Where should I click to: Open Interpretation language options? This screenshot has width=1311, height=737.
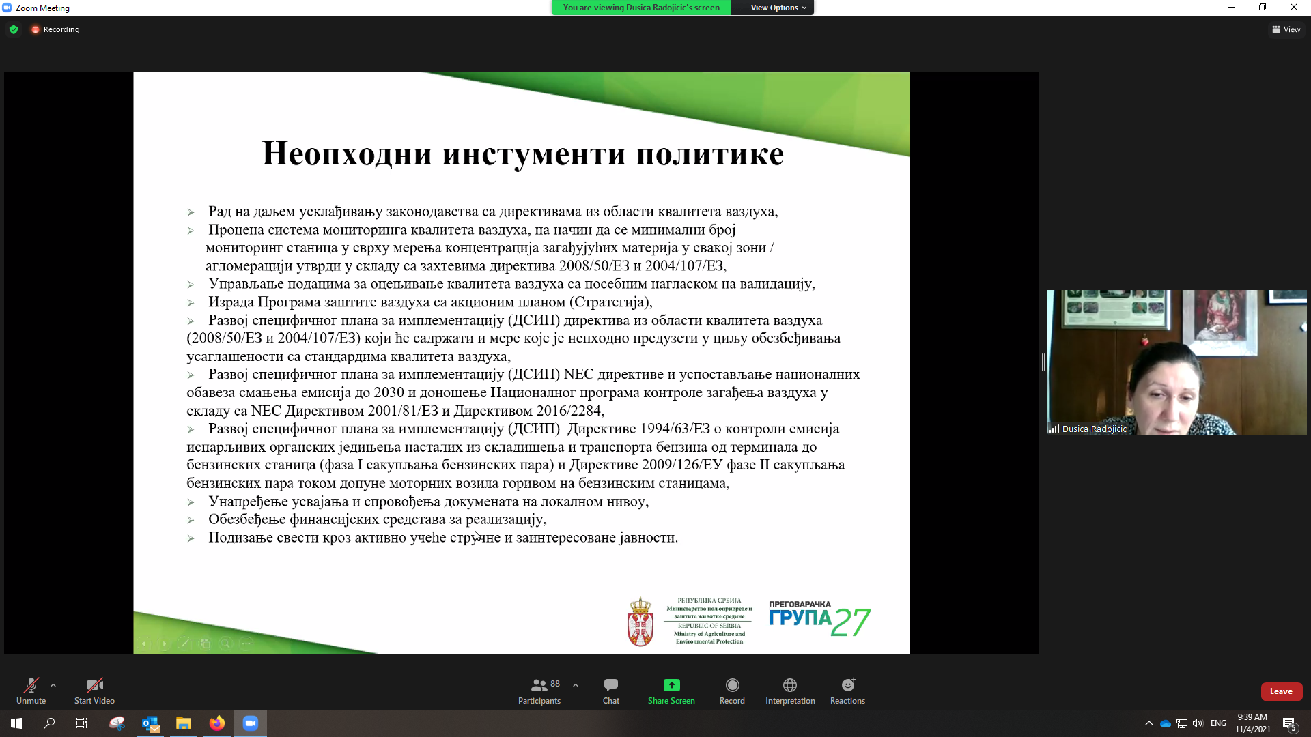pyautogui.click(x=790, y=690)
